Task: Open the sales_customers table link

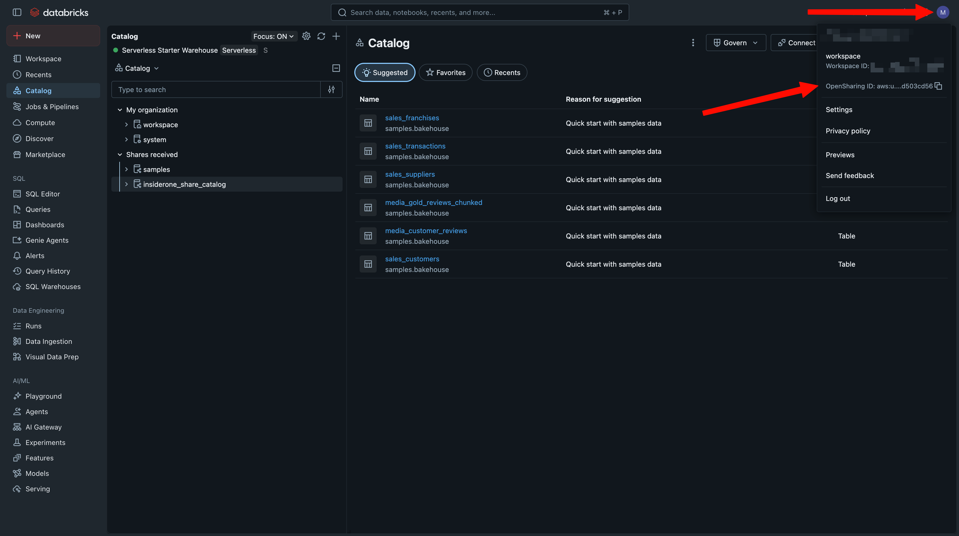Action: 412,259
